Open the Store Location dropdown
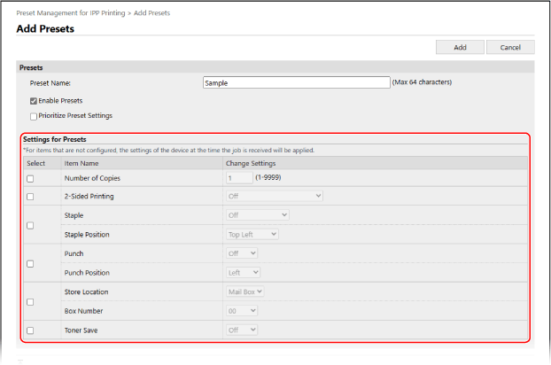This screenshot has width=551, height=365. [245, 291]
